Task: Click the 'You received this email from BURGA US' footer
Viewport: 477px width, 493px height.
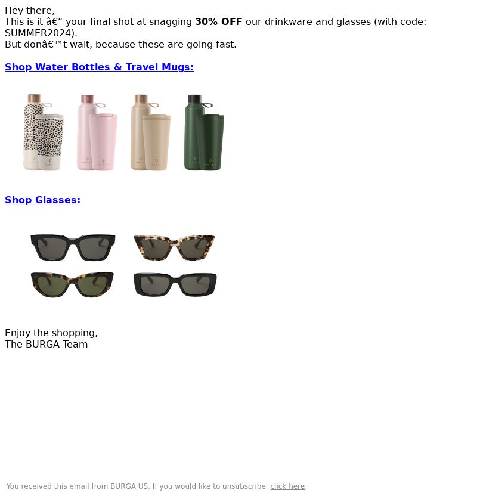Action: (x=77, y=486)
